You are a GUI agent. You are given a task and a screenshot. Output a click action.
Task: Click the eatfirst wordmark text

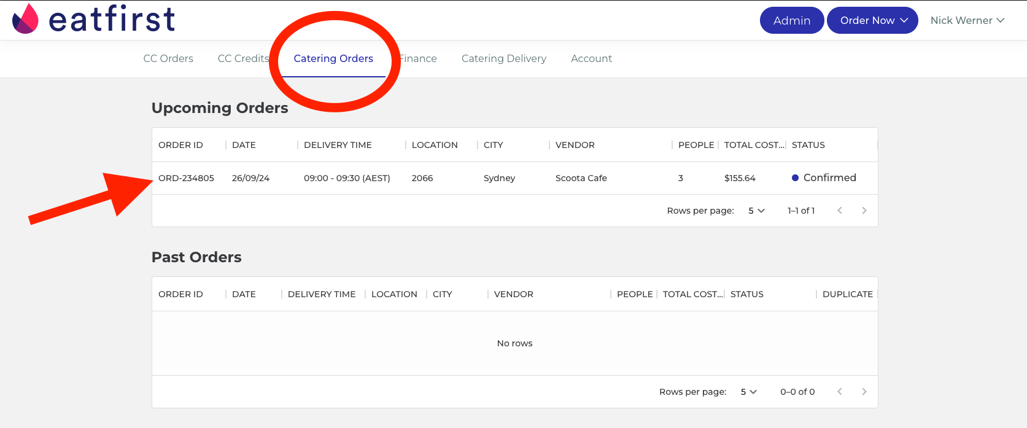pyautogui.click(x=112, y=18)
